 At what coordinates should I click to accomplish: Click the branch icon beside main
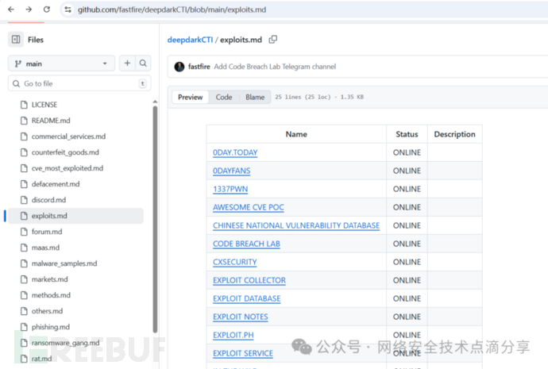tap(17, 64)
